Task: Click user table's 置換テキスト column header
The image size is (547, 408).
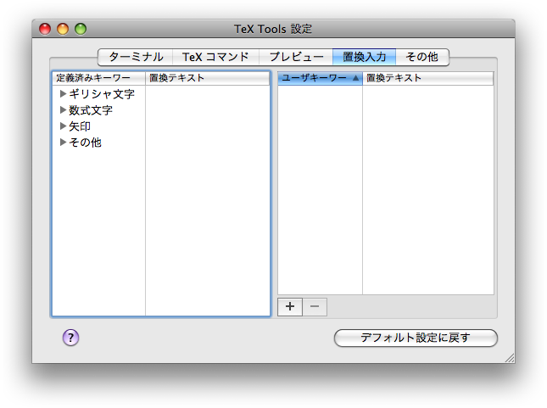Action: click(428, 78)
